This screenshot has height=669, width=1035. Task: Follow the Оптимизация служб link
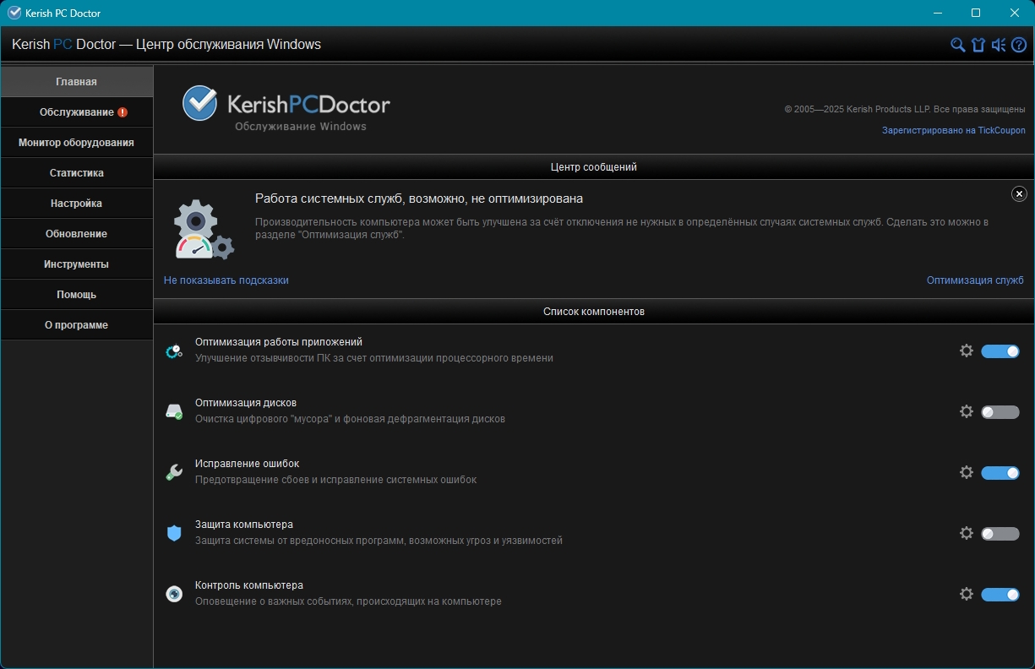[975, 280]
